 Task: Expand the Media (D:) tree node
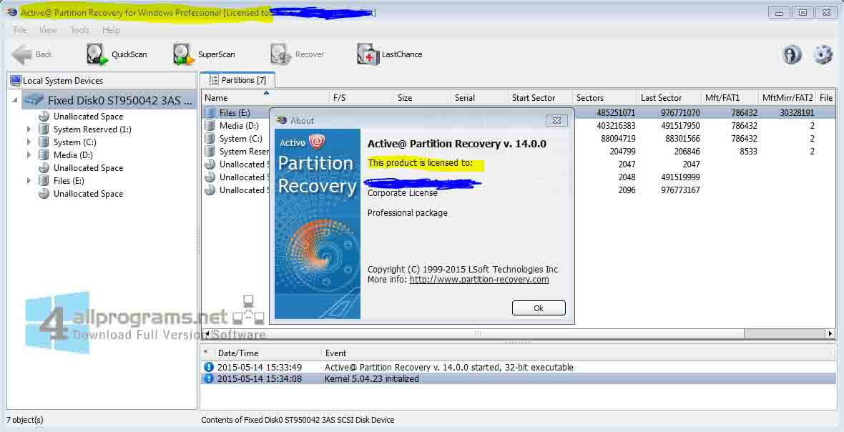tap(29, 155)
